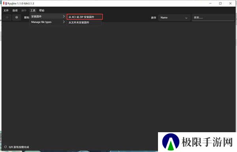
Task: Switch to list view icon
Action: (x=7, y=17)
